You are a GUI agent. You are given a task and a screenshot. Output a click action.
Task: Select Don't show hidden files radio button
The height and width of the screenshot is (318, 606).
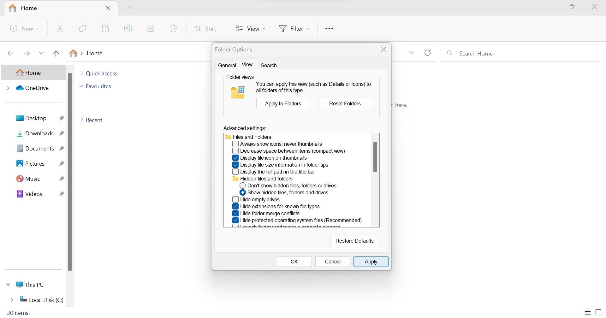243,185
